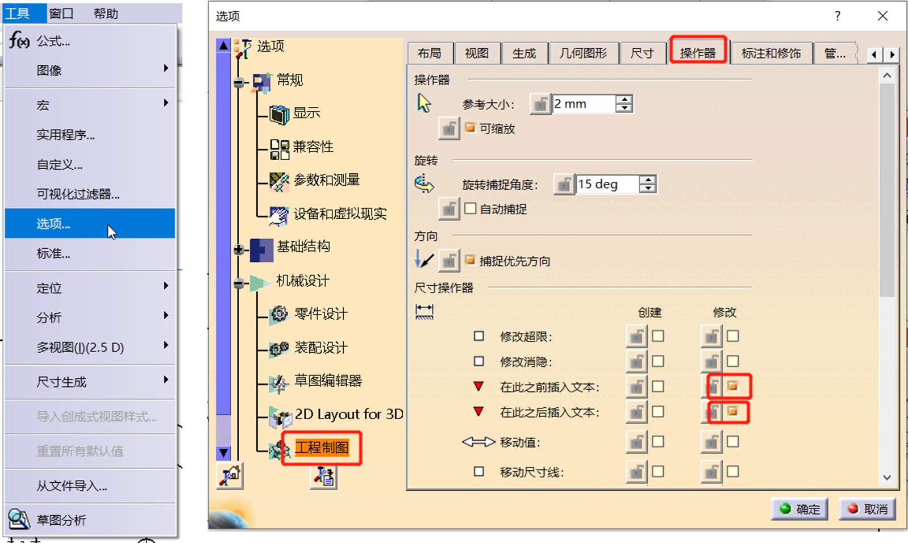
Task: Select the 装配设计 node icon
Action: click(x=279, y=348)
